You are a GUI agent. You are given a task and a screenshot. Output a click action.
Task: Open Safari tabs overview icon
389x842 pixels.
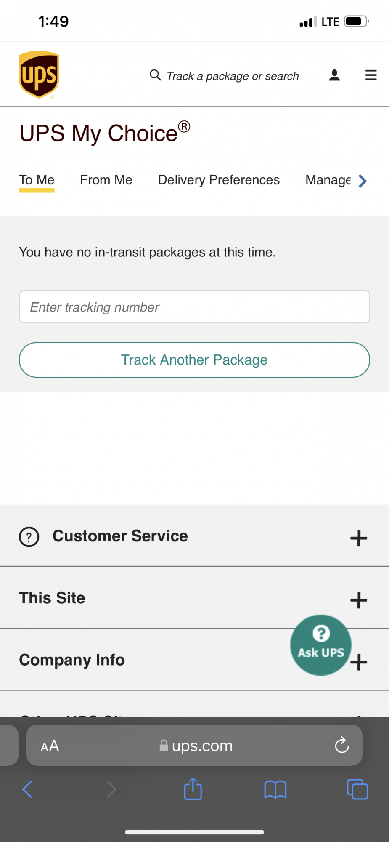[x=357, y=789]
